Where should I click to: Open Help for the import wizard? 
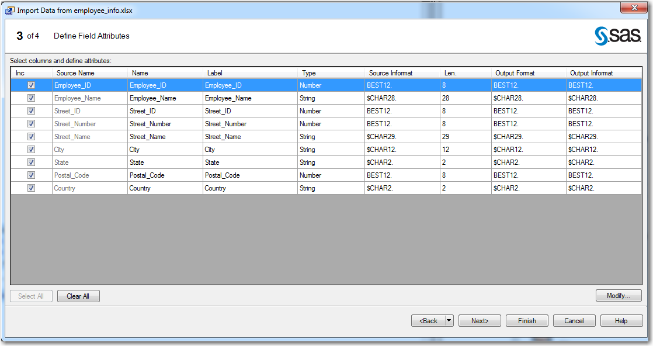pyautogui.click(x=621, y=320)
